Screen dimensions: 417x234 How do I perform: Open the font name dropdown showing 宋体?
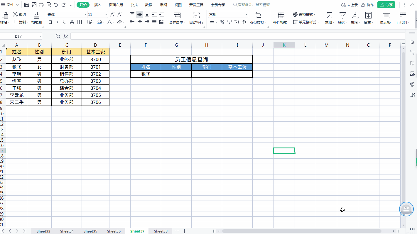pyautogui.click(x=85, y=14)
